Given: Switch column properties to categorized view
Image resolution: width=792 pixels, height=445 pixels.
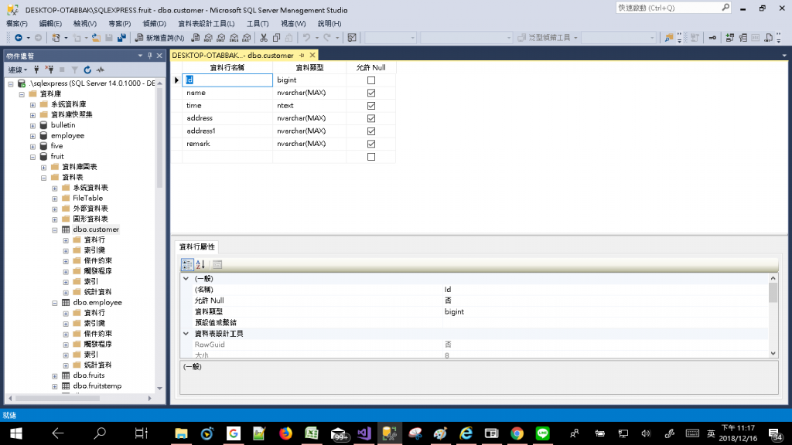Looking at the screenshot, I should tap(187, 264).
